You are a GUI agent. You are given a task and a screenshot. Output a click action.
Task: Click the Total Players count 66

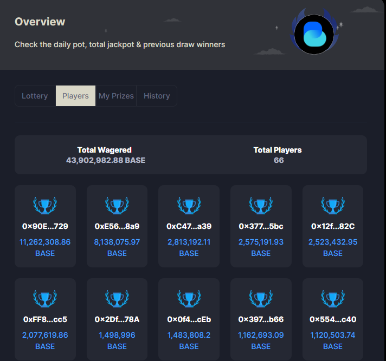tap(278, 160)
